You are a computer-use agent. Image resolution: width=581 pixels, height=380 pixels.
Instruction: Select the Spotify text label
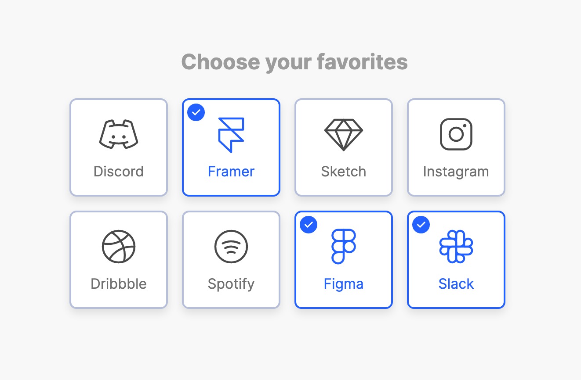231,283
